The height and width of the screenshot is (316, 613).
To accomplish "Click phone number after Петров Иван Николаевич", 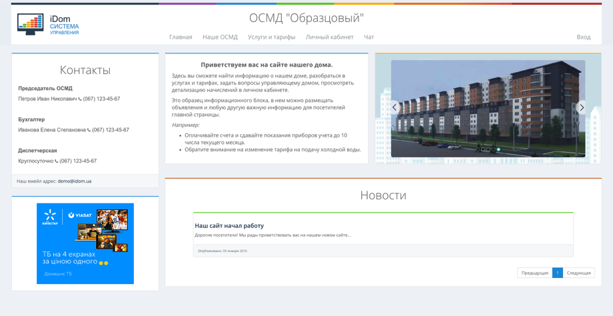I will tap(101, 99).
